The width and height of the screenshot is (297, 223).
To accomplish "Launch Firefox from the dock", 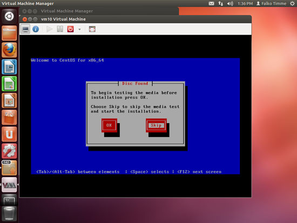I will click(x=9, y=50).
